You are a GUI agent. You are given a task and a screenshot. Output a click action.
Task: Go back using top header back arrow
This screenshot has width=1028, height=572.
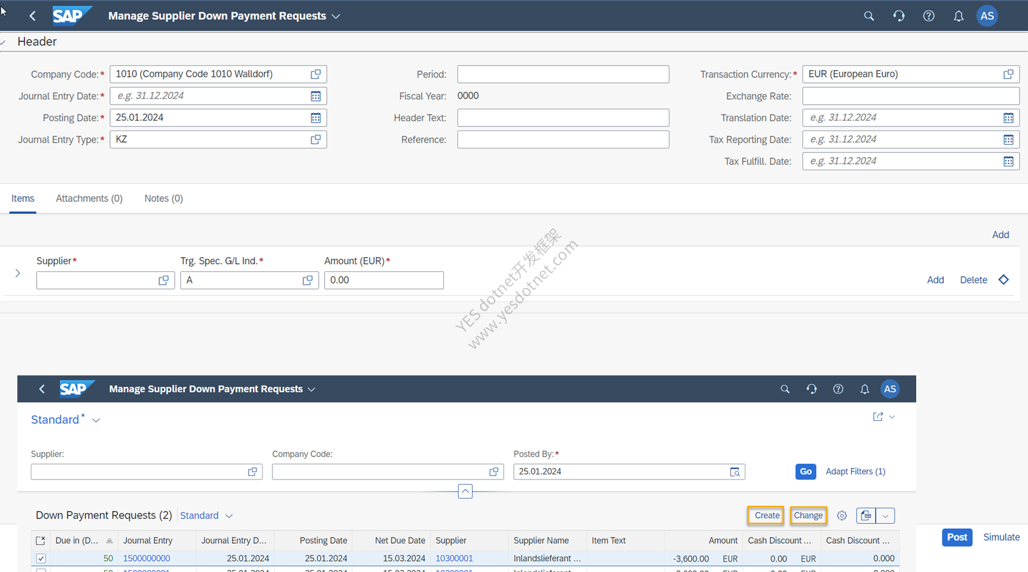pos(33,16)
